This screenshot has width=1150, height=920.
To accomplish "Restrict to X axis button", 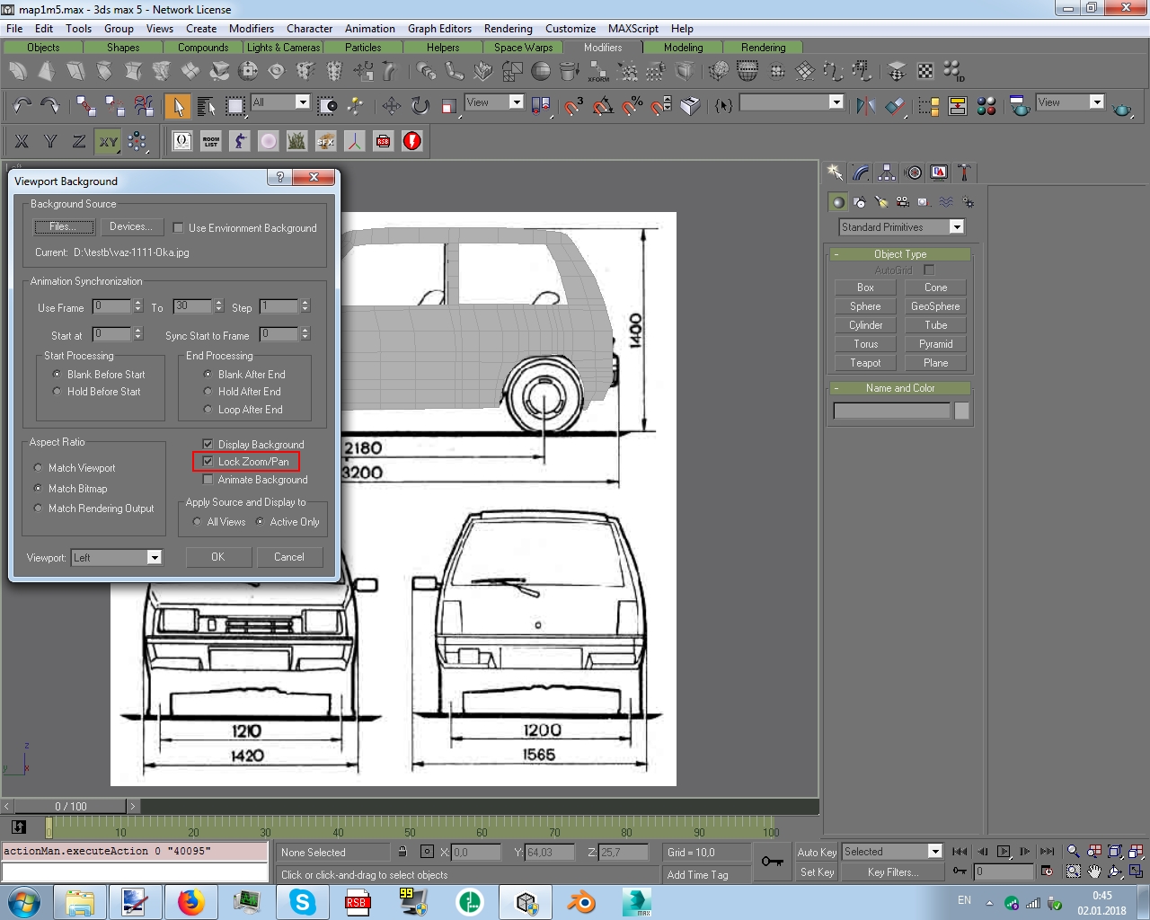I will (22, 141).
